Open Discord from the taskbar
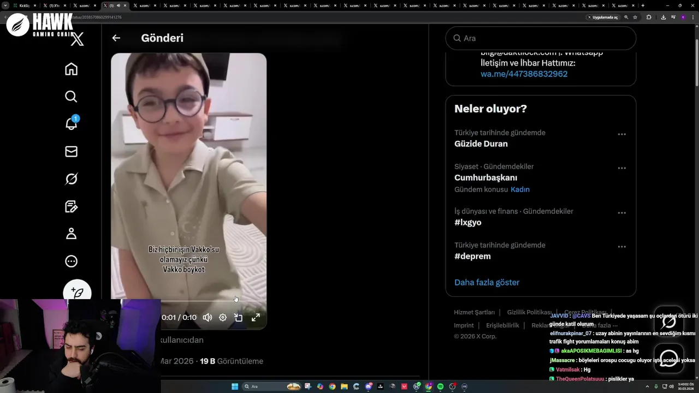Viewport: 699px width, 393px height. (x=369, y=386)
